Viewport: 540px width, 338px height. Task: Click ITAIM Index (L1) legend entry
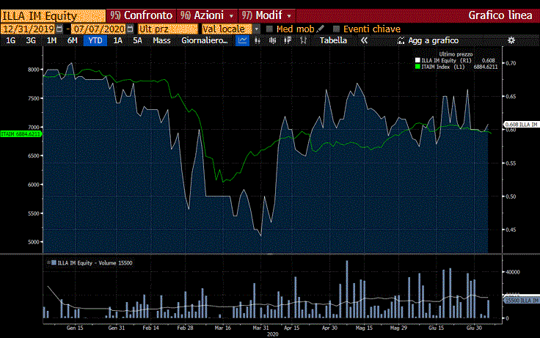(x=443, y=67)
